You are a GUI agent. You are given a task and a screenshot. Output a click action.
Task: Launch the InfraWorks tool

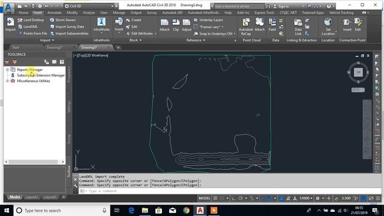tap(101, 24)
